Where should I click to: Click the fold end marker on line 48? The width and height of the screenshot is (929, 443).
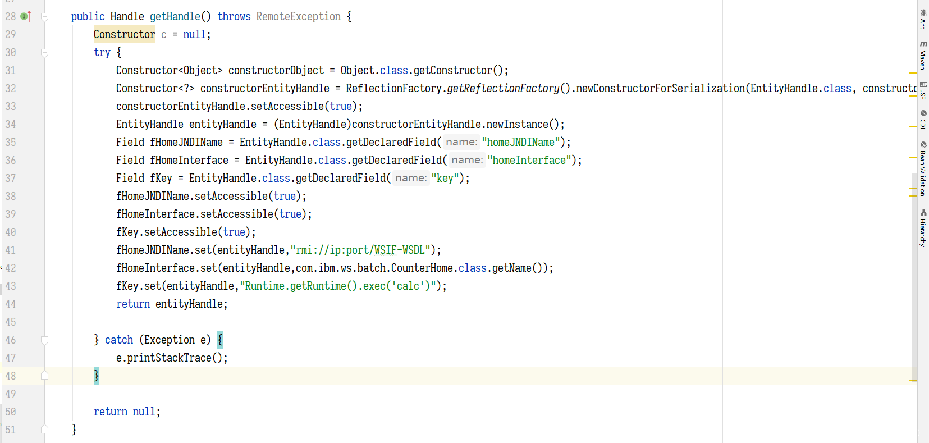[45, 376]
